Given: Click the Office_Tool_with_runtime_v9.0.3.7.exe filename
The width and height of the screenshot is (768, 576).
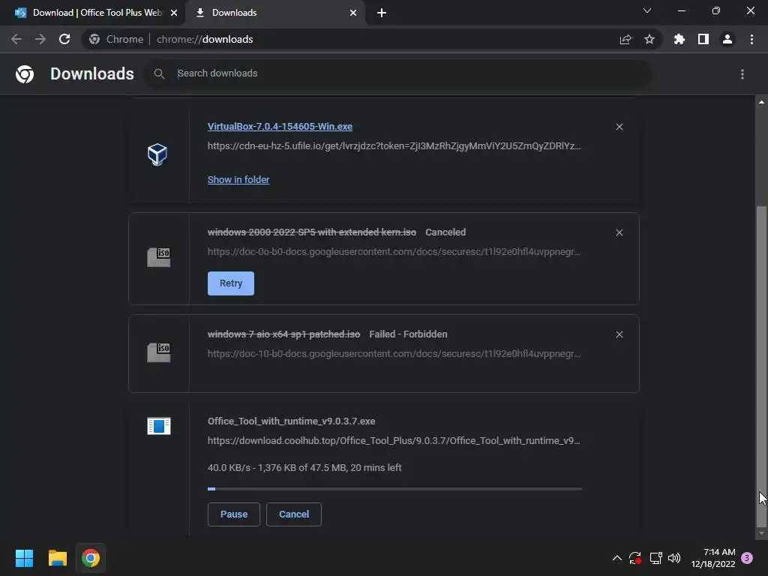Looking at the screenshot, I should [292, 421].
